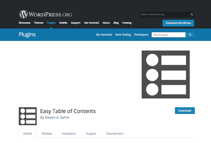
Task: Click the Easy Table of Contents title
Action: pos(68,111)
